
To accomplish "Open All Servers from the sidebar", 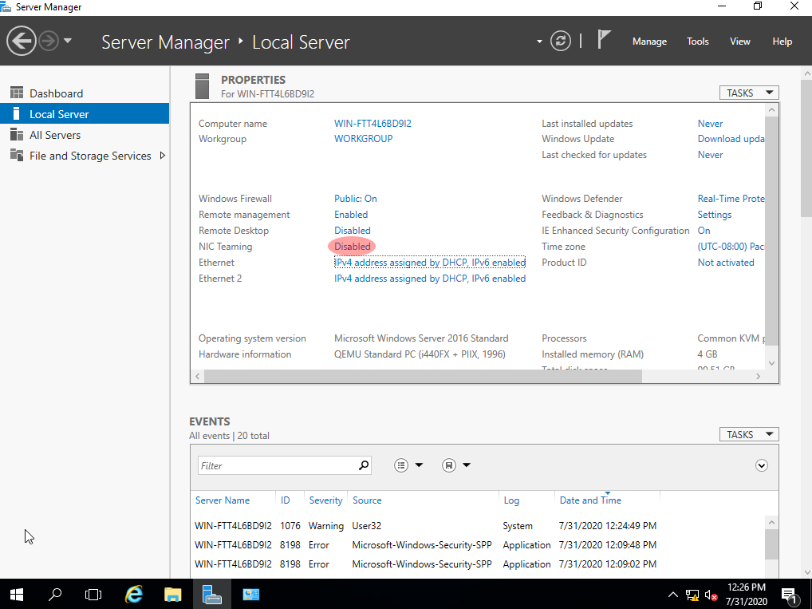I will click(56, 134).
